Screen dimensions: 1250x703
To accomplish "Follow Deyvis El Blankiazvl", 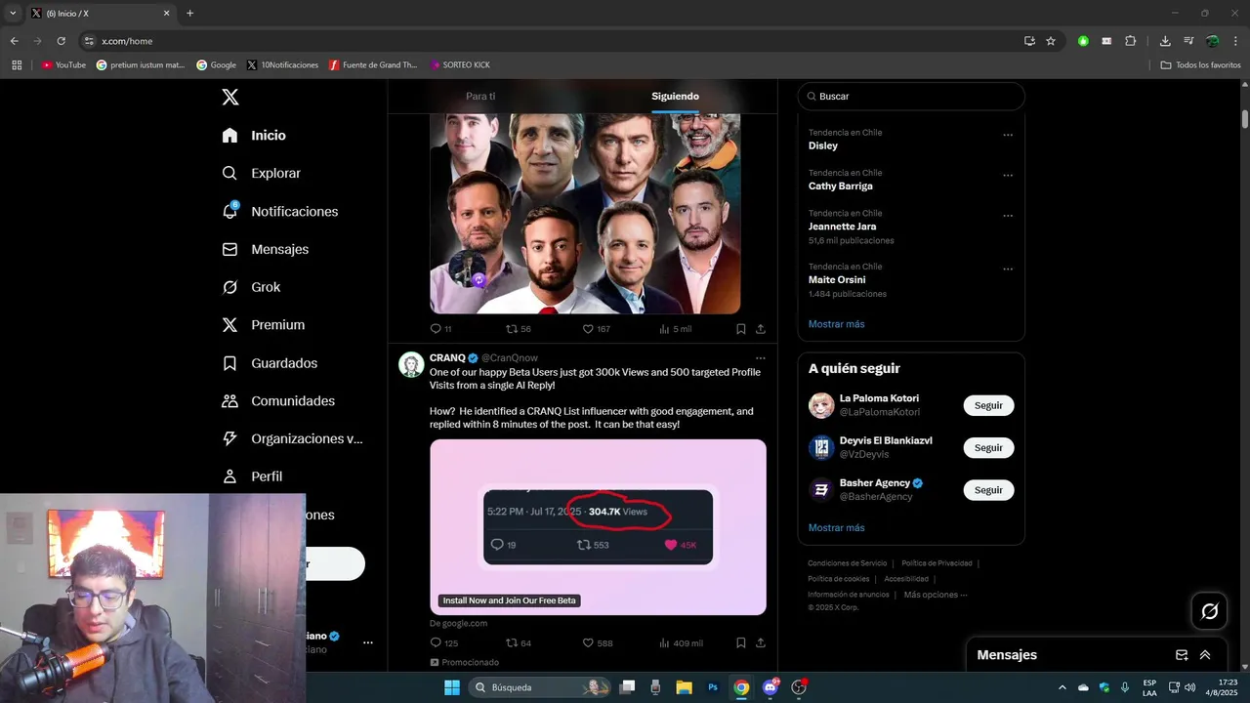I will pyautogui.click(x=988, y=447).
